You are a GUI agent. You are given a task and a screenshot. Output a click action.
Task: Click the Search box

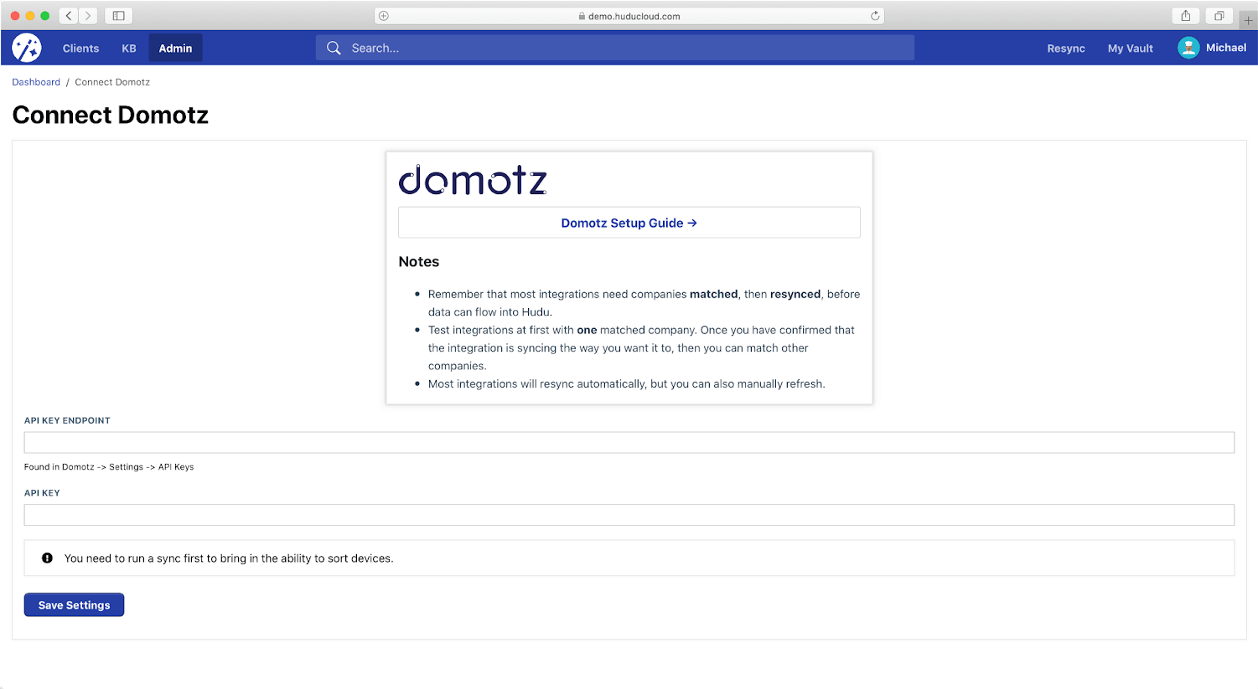click(x=615, y=48)
